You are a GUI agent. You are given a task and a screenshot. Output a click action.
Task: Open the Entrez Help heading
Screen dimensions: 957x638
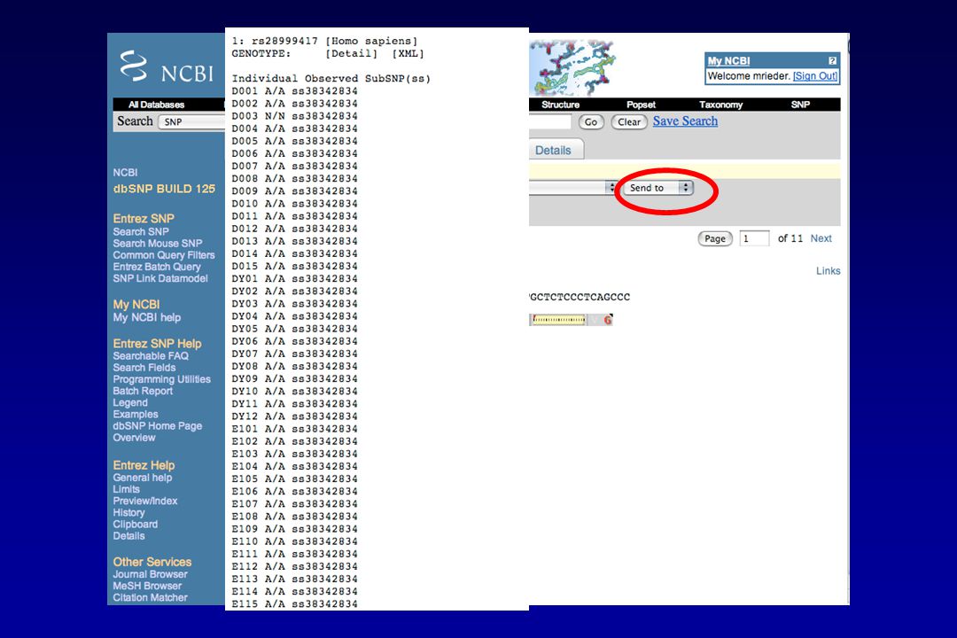[144, 465]
